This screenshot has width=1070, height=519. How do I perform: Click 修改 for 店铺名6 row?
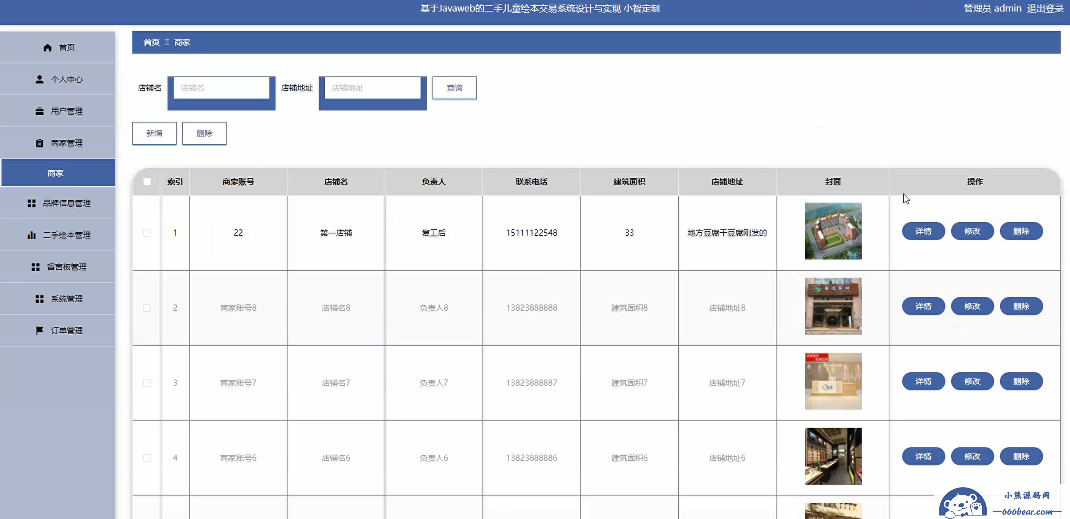pyautogui.click(x=973, y=456)
